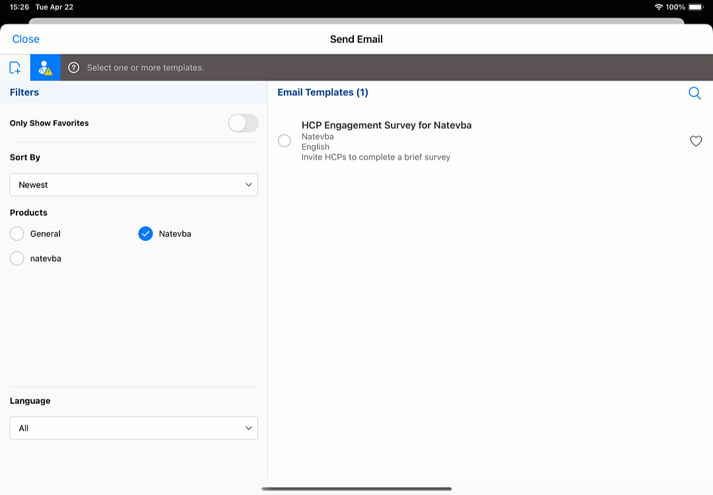Check the General product filter
Image resolution: width=713 pixels, height=495 pixels.
pyautogui.click(x=17, y=234)
